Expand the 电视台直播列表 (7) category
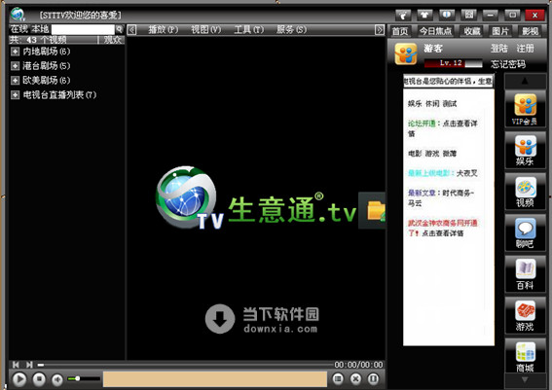The image size is (552, 390). point(15,94)
